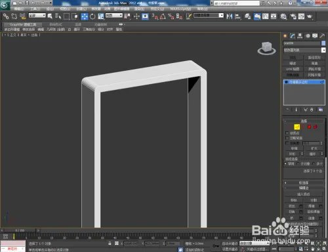Toggle Window/Crossing selection mode
The height and width of the screenshot is (252, 328).
(75, 16)
